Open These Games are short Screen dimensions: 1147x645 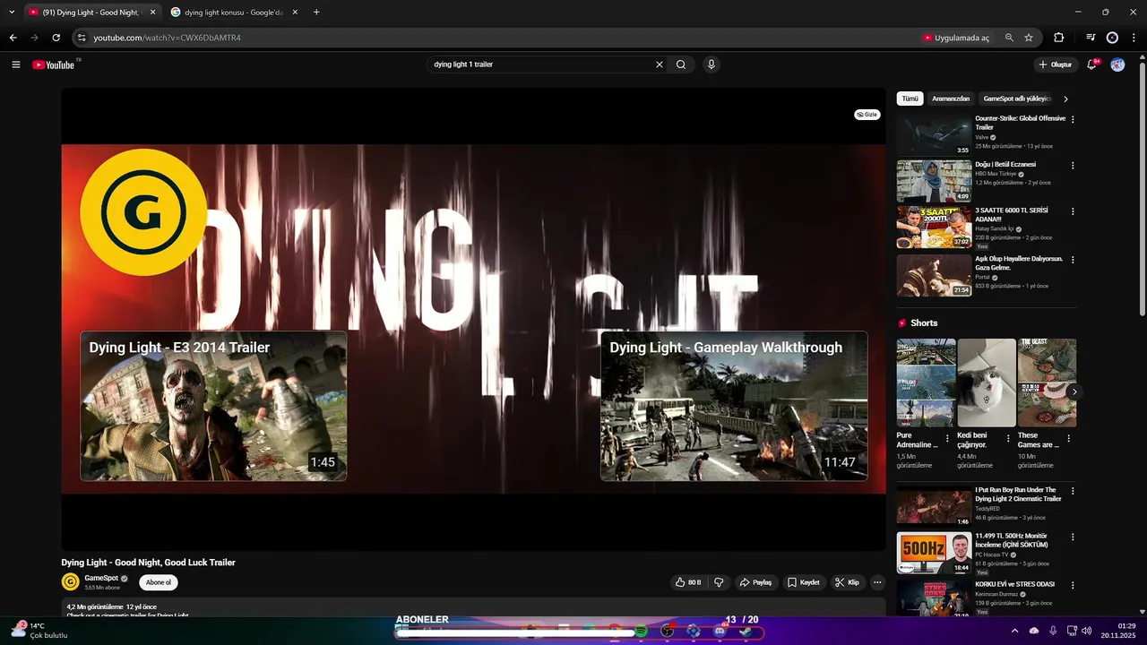click(1047, 383)
